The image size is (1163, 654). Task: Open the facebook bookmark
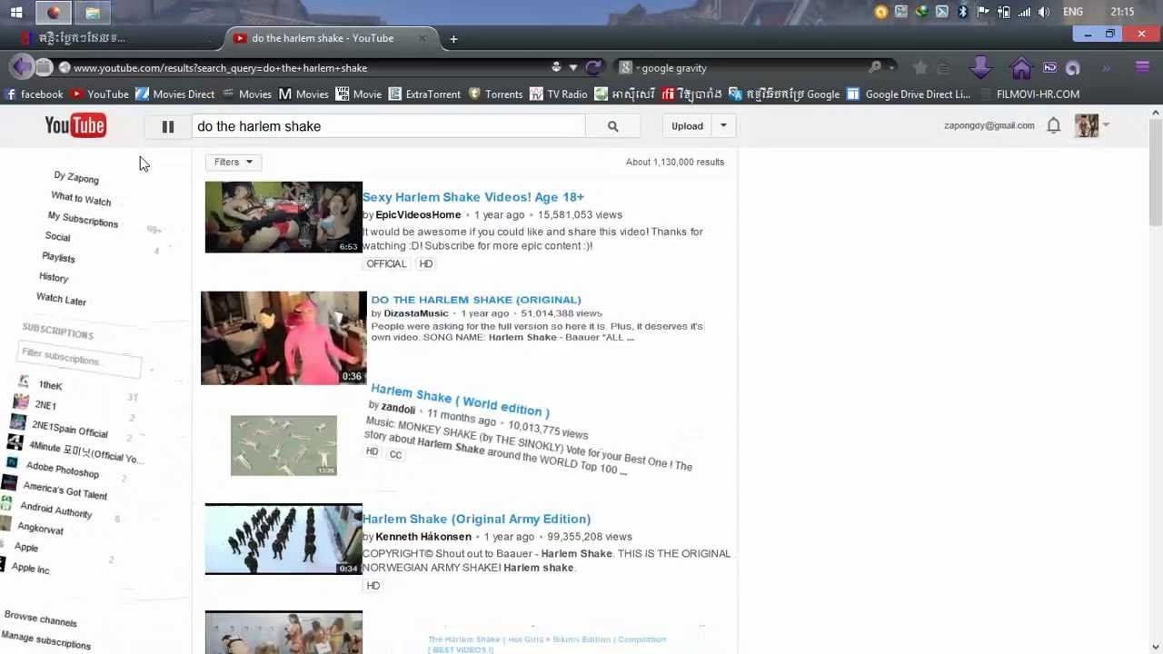click(35, 94)
